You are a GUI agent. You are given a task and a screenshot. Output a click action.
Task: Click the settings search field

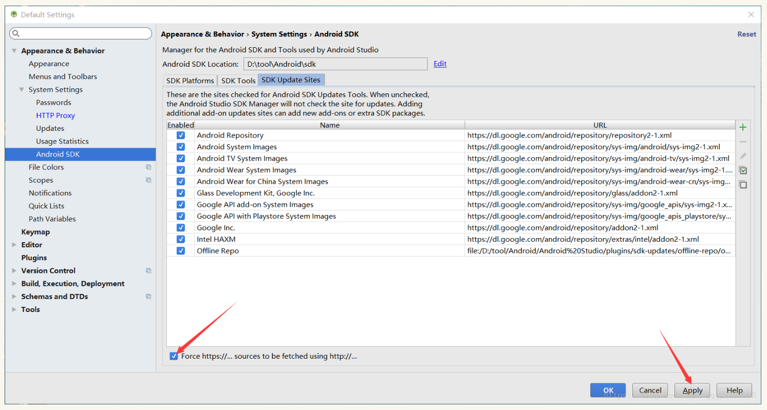tap(81, 33)
